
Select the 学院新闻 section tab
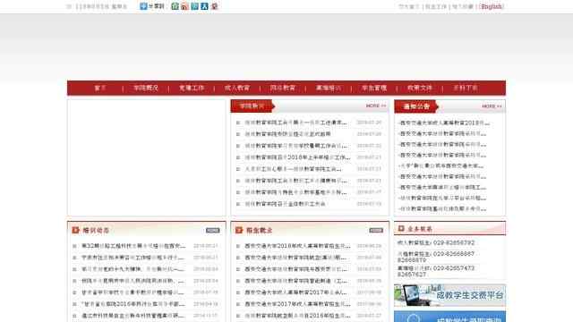click(x=252, y=106)
